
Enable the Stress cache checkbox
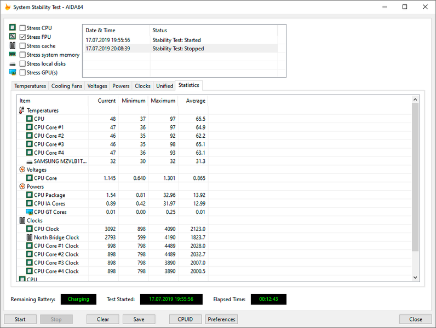(22, 46)
